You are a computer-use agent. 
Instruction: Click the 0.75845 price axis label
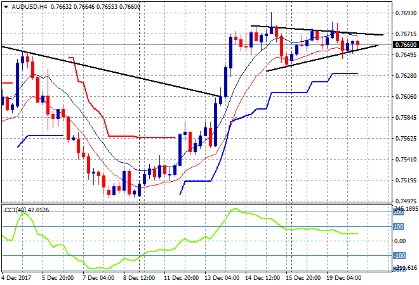[x=406, y=118]
